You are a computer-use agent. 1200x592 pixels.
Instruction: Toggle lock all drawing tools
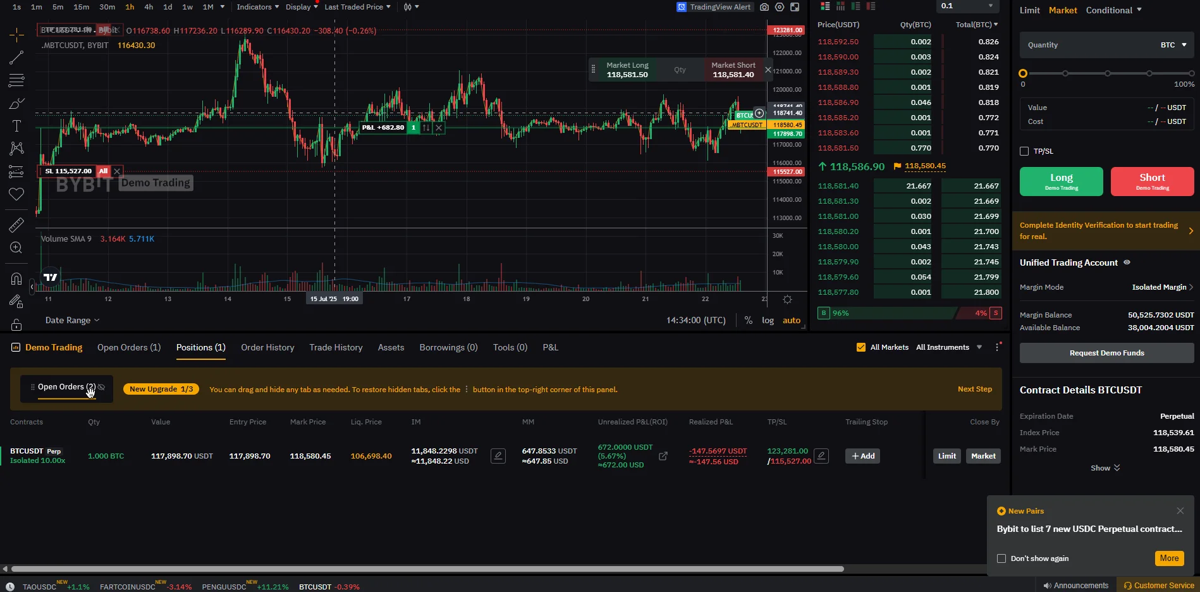tap(16, 324)
